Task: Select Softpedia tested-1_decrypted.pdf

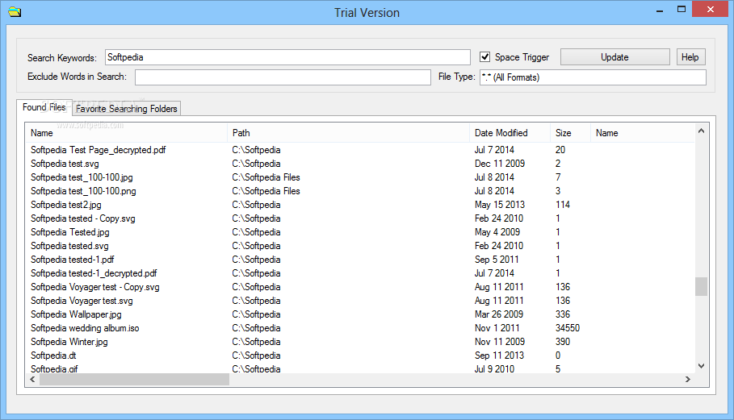Action: (x=94, y=272)
